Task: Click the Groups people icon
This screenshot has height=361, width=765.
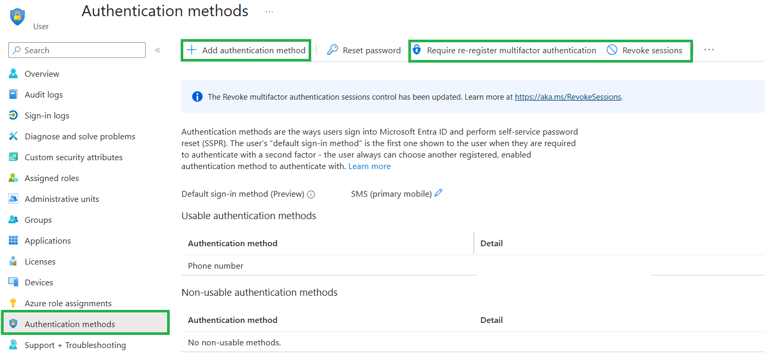Action: (x=14, y=220)
